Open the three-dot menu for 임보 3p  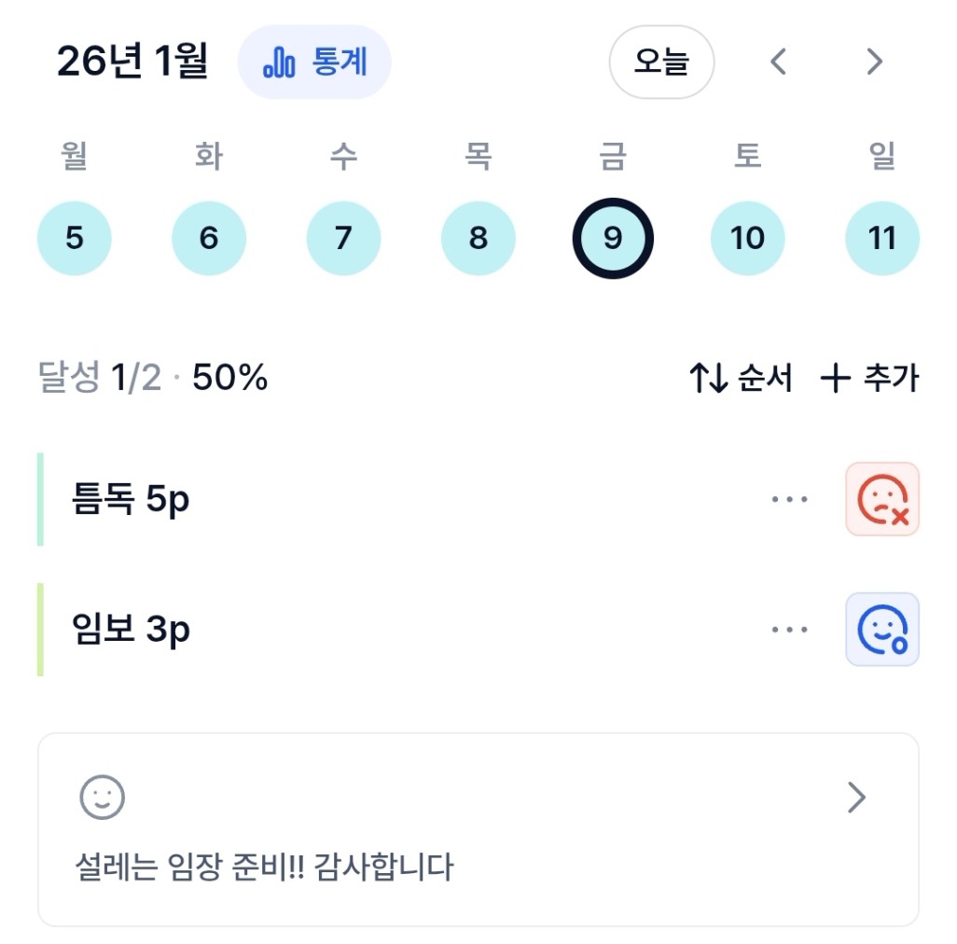click(x=789, y=630)
